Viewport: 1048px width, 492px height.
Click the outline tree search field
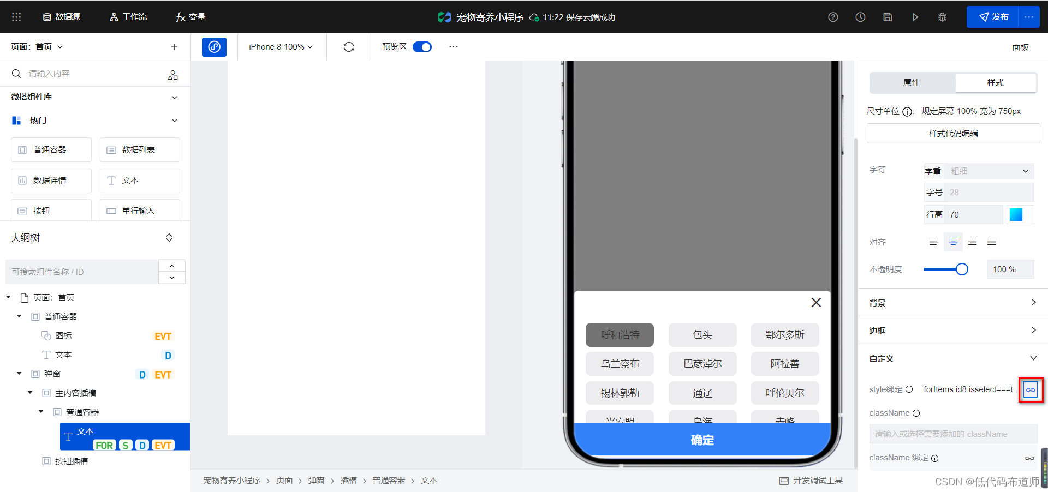82,272
